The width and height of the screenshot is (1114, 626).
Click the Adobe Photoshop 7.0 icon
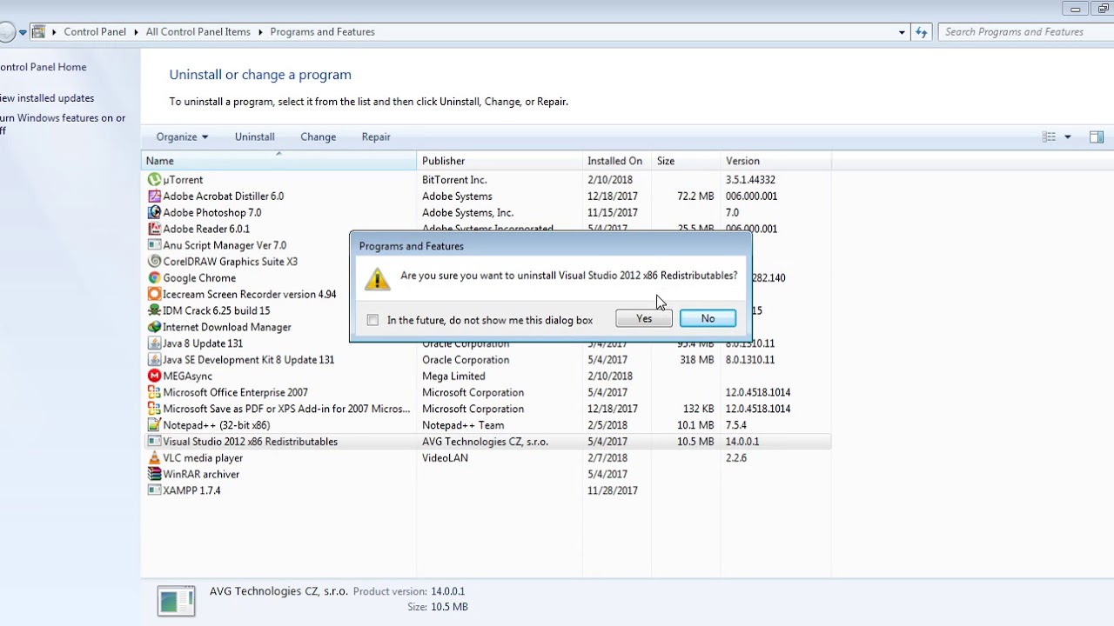(154, 212)
